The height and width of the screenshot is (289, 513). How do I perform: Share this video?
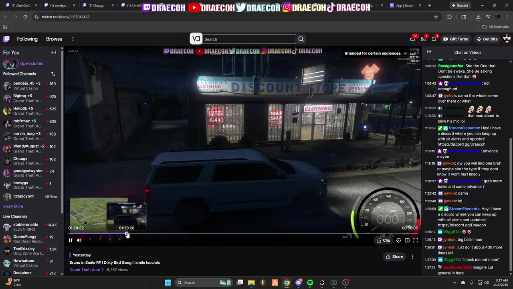pyautogui.click(x=394, y=256)
